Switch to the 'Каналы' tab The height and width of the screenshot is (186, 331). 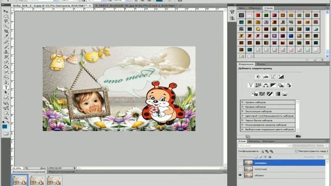click(254, 141)
